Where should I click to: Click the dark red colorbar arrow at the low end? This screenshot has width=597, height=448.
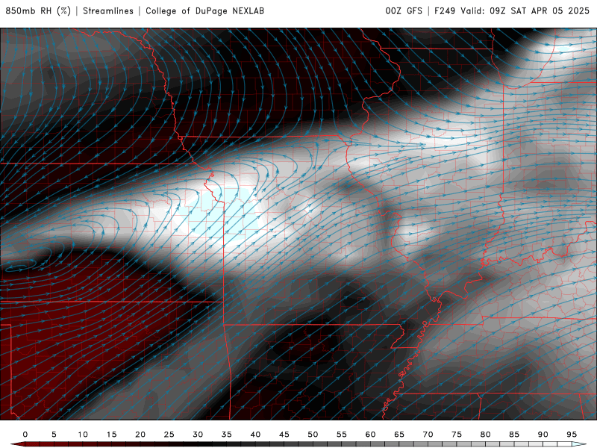click(17, 444)
